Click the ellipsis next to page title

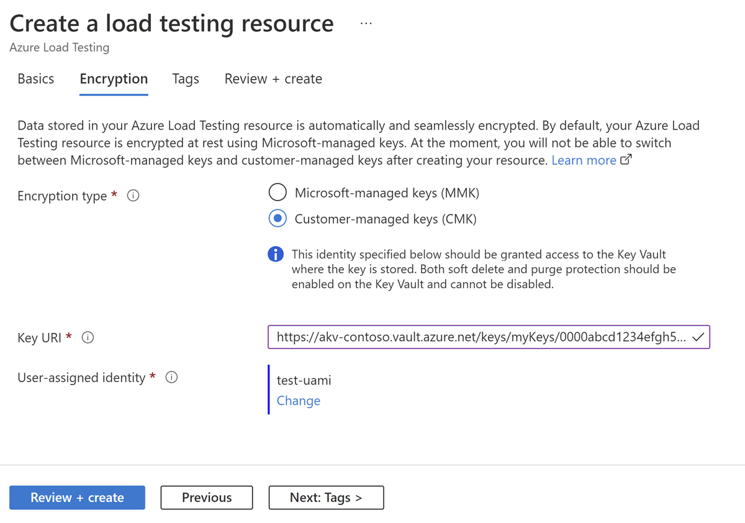(x=366, y=22)
